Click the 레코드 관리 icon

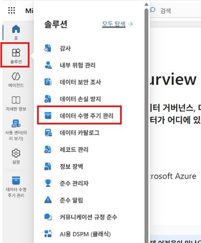coord(48,149)
